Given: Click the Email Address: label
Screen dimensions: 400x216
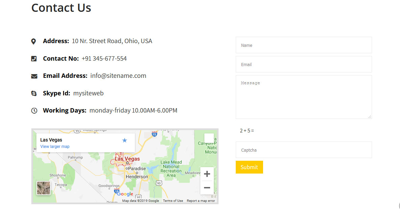Looking at the screenshot, I should (x=65, y=76).
